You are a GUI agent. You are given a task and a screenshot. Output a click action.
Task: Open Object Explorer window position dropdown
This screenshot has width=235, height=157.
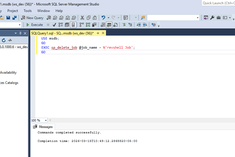tap(16, 33)
